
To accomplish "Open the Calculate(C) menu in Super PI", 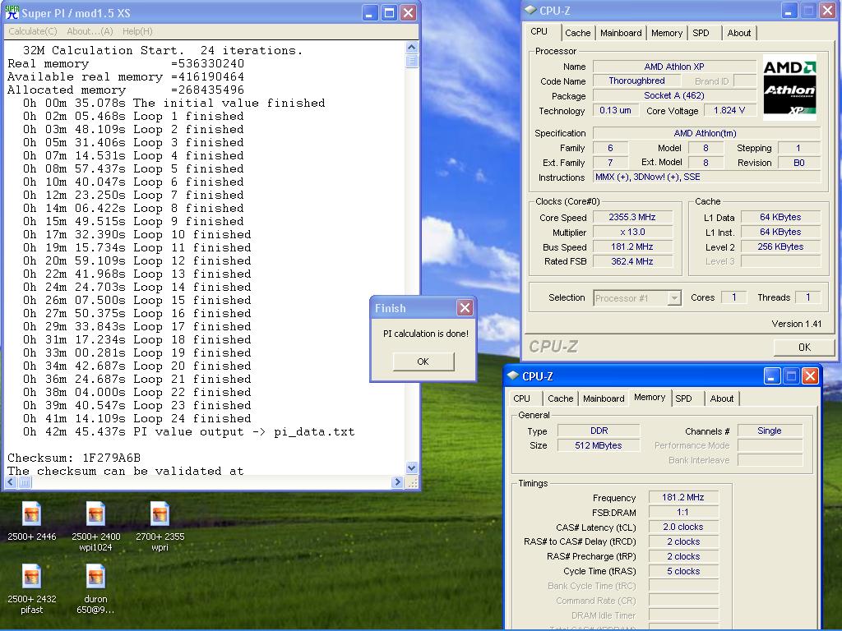I will tap(33, 31).
